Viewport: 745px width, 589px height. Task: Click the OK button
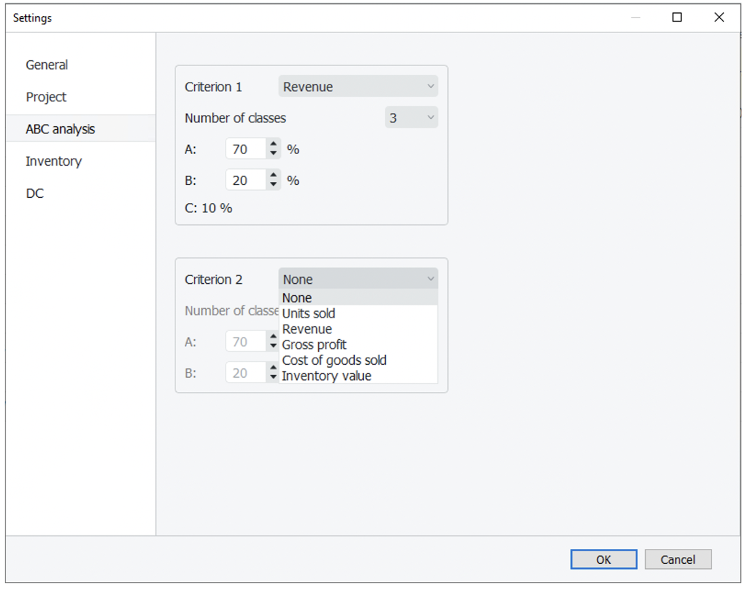[x=603, y=559]
